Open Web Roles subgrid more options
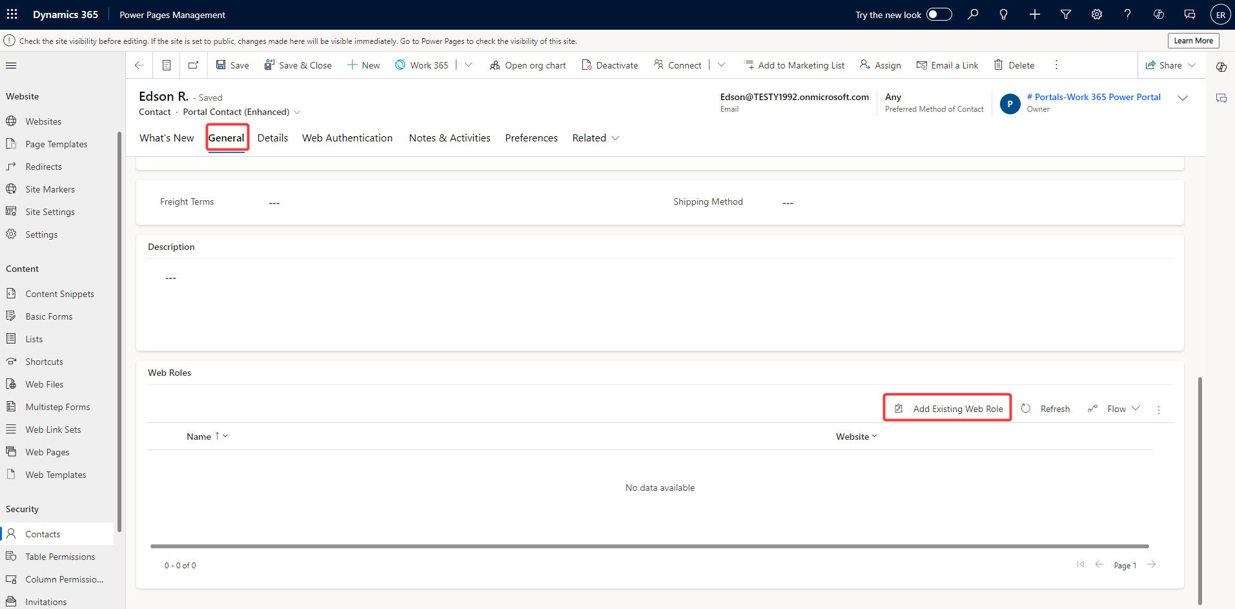 [x=1159, y=409]
